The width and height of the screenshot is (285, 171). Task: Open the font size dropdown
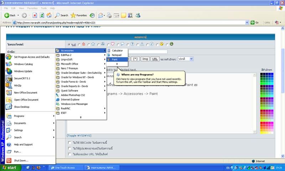point(191,59)
